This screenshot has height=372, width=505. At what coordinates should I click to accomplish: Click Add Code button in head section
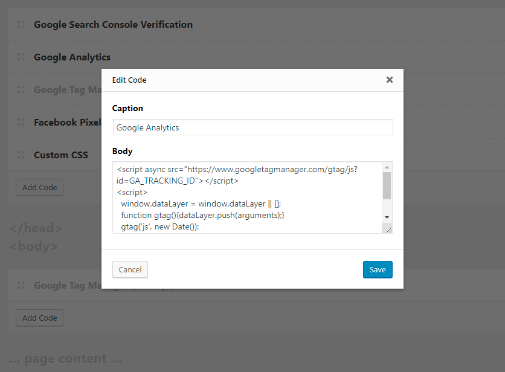[40, 187]
